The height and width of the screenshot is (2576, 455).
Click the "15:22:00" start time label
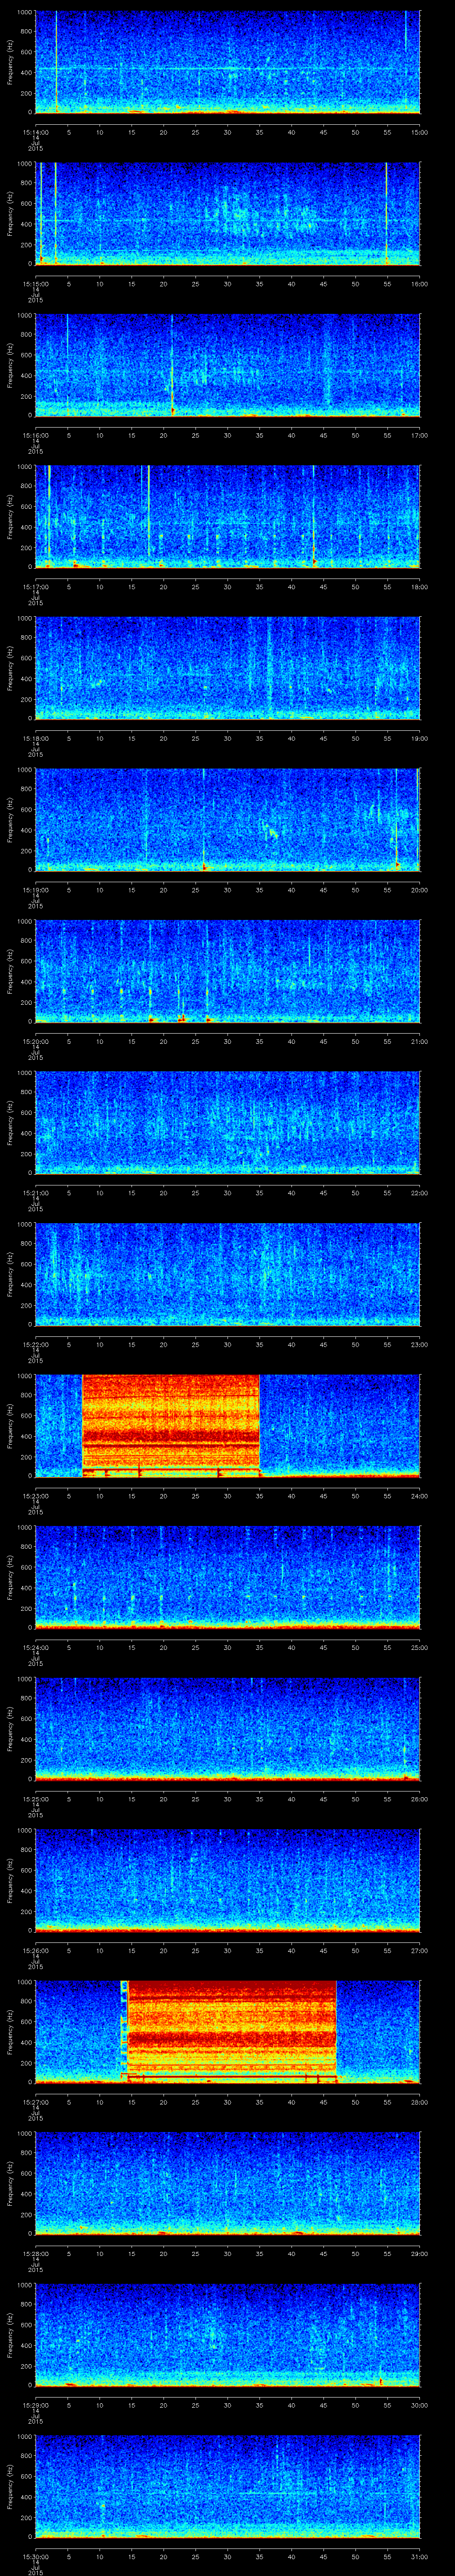(x=36, y=1344)
